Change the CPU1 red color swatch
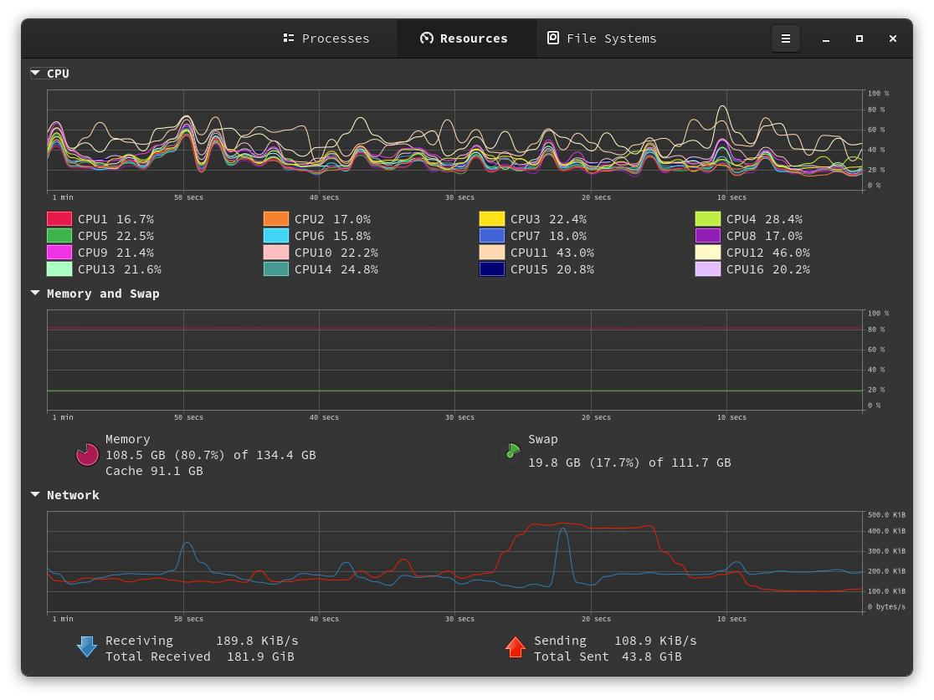Viewport: 934px width, 700px height. point(59,219)
